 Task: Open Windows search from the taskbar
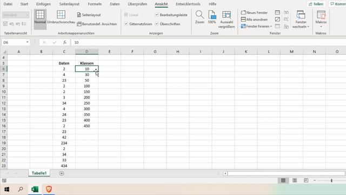coord(21,190)
